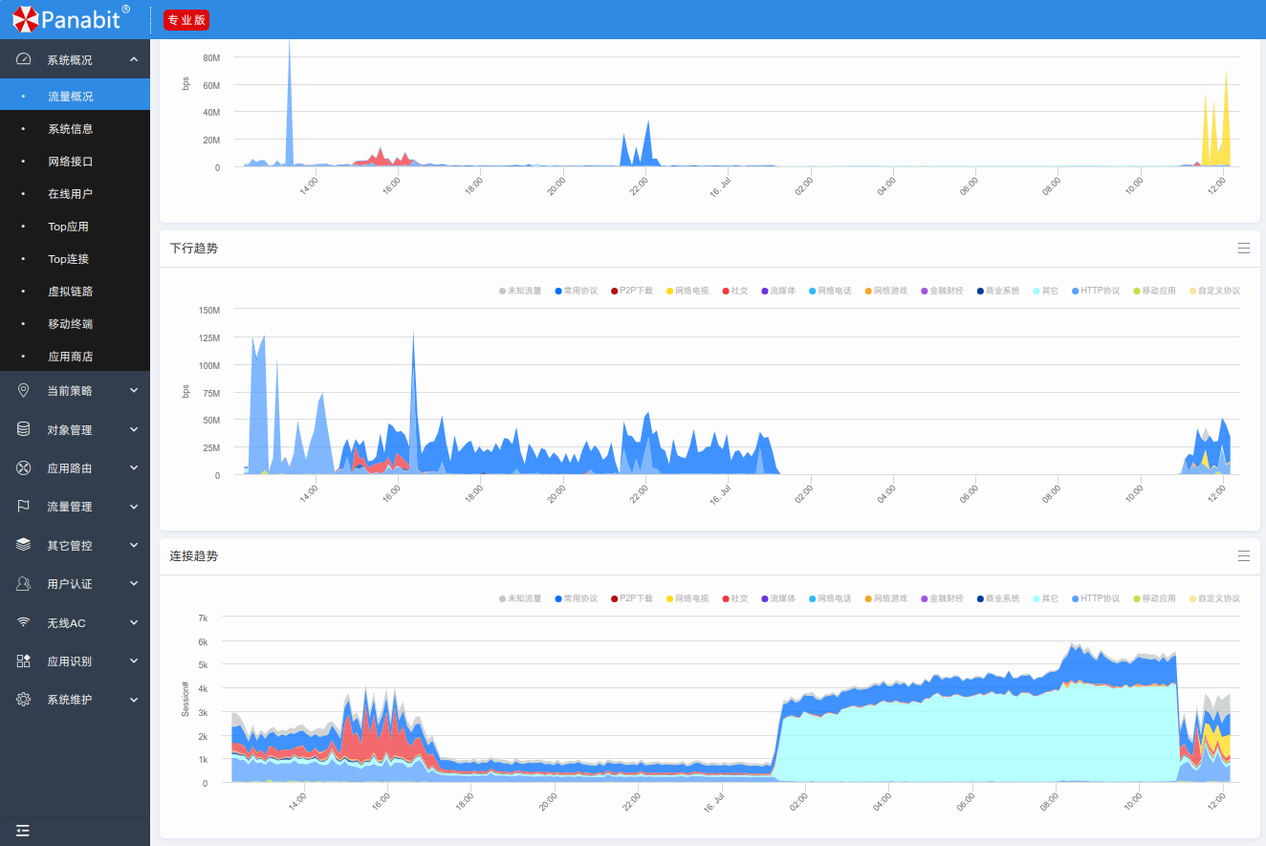This screenshot has height=846, width=1266.
Task: Click the 流量管理 flag icon
Action: tap(24, 506)
